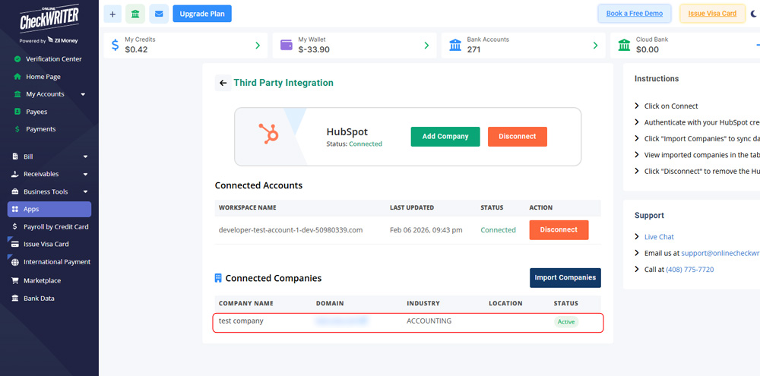This screenshot has width=760, height=376.
Task: Click the Bill document icon
Action: (15, 156)
